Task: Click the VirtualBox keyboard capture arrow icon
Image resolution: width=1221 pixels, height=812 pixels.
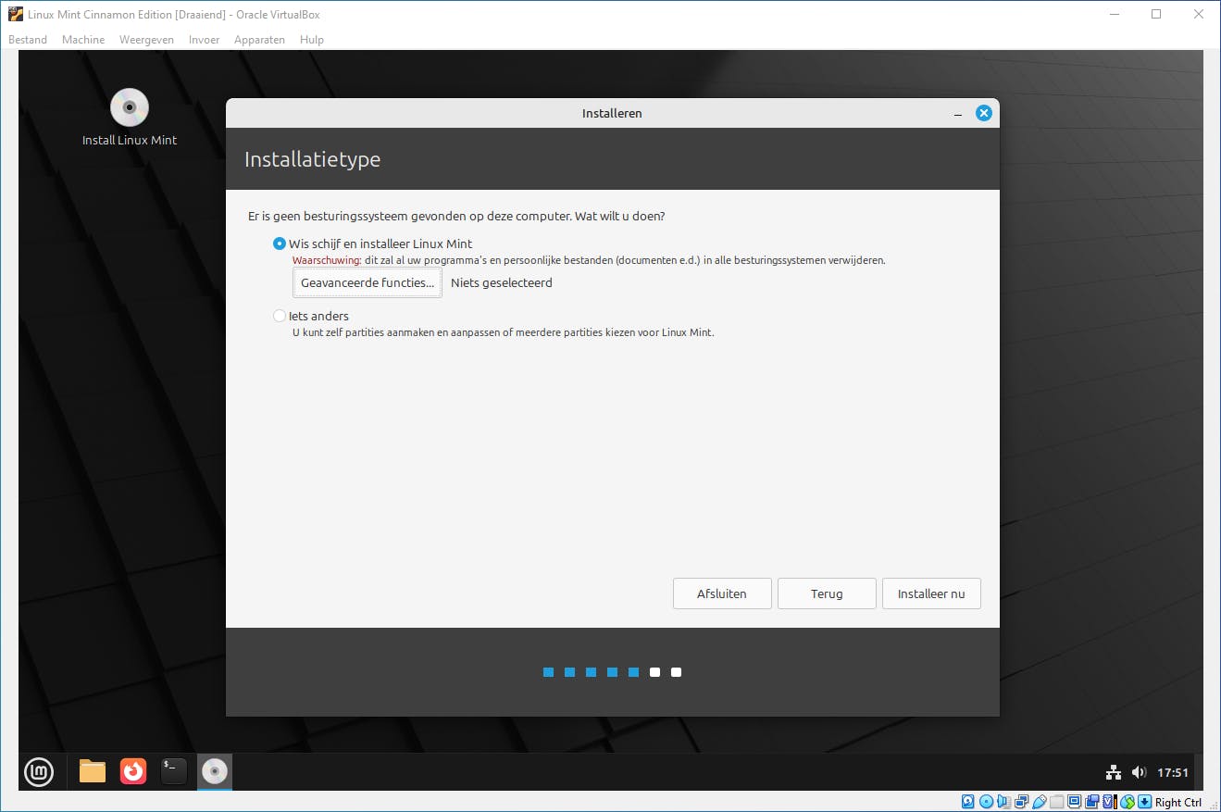Action: (x=1144, y=802)
